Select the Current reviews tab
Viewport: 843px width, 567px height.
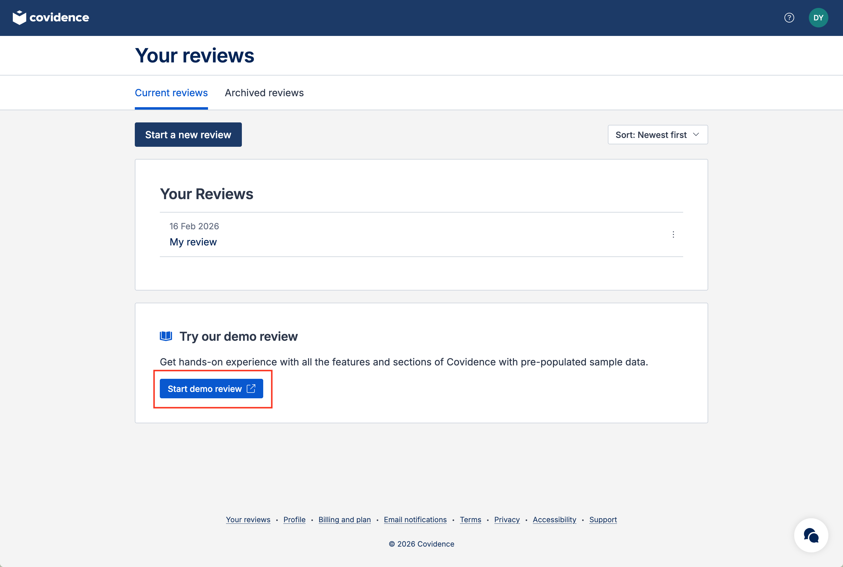click(x=171, y=93)
